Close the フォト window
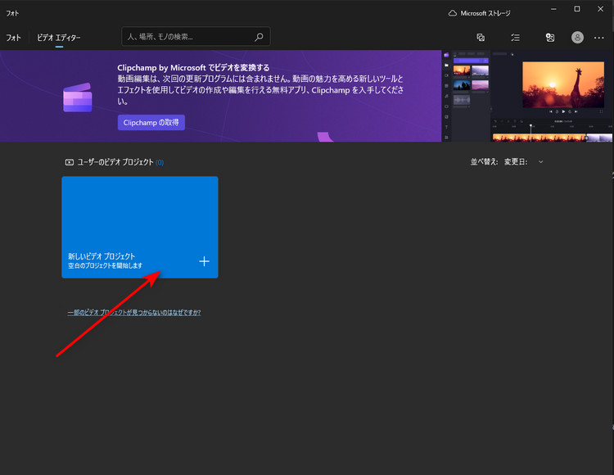 pyautogui.click(x=600, y=9)
